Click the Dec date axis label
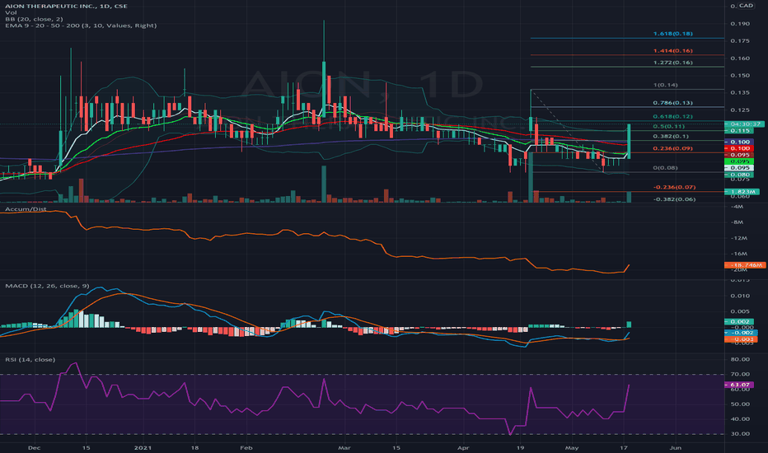 34,448
